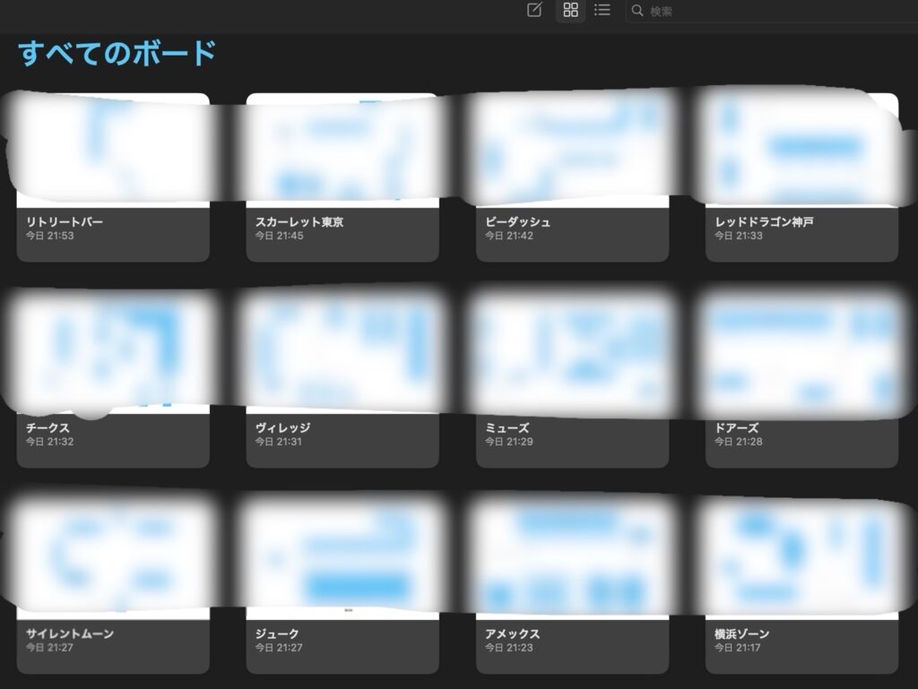Open the サイレントムーン board thumbnail
918x689 pixels.
click(113, 556)
